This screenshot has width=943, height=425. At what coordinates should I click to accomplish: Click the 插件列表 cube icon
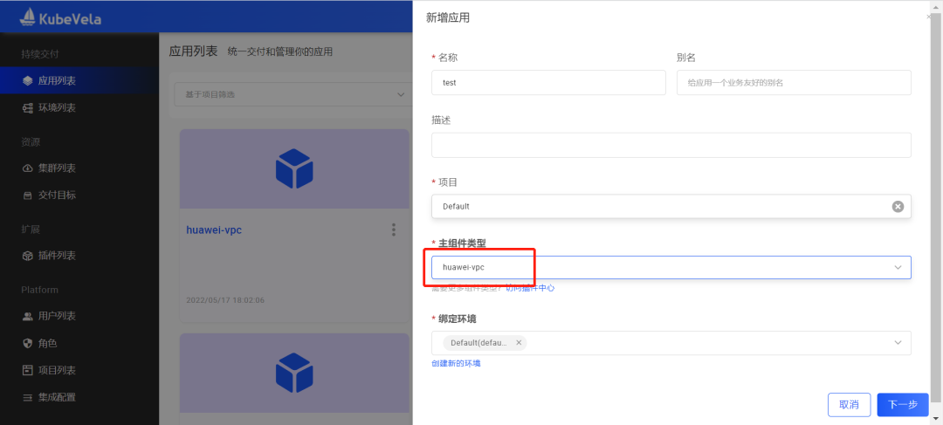coord(27,256)
